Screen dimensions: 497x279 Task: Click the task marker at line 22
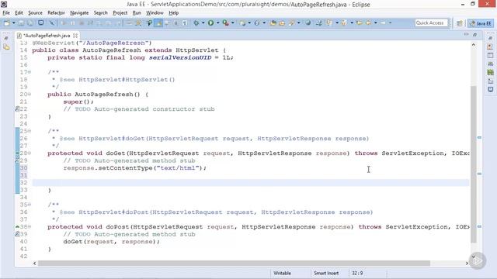pyautogui.click(x=17, y=109)
